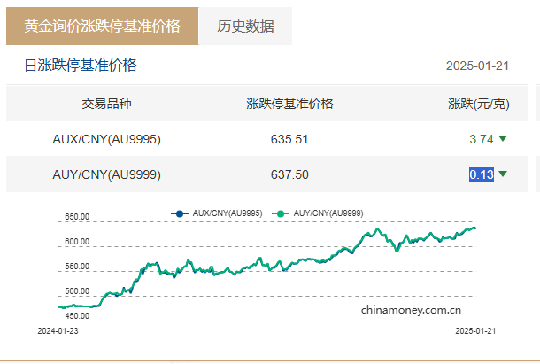540x364 pixels.
Task: Click the 600.00 axis label
Action: 77,242
